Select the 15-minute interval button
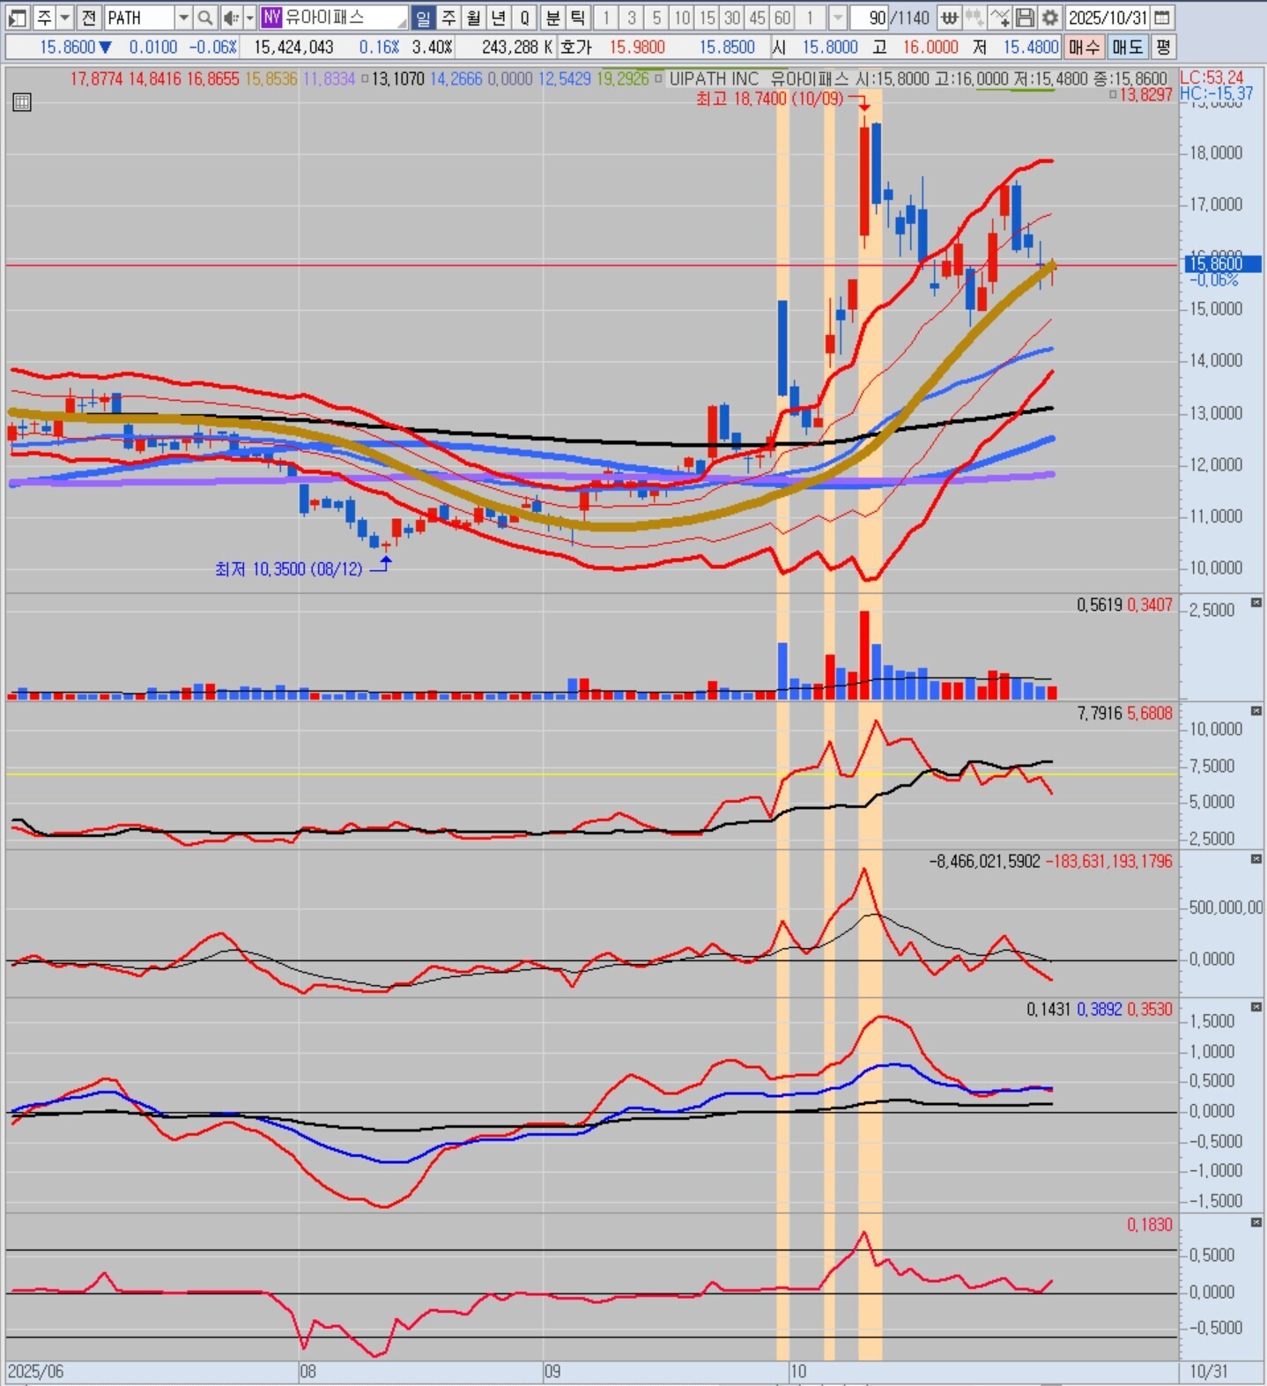 tap(707, 18)
